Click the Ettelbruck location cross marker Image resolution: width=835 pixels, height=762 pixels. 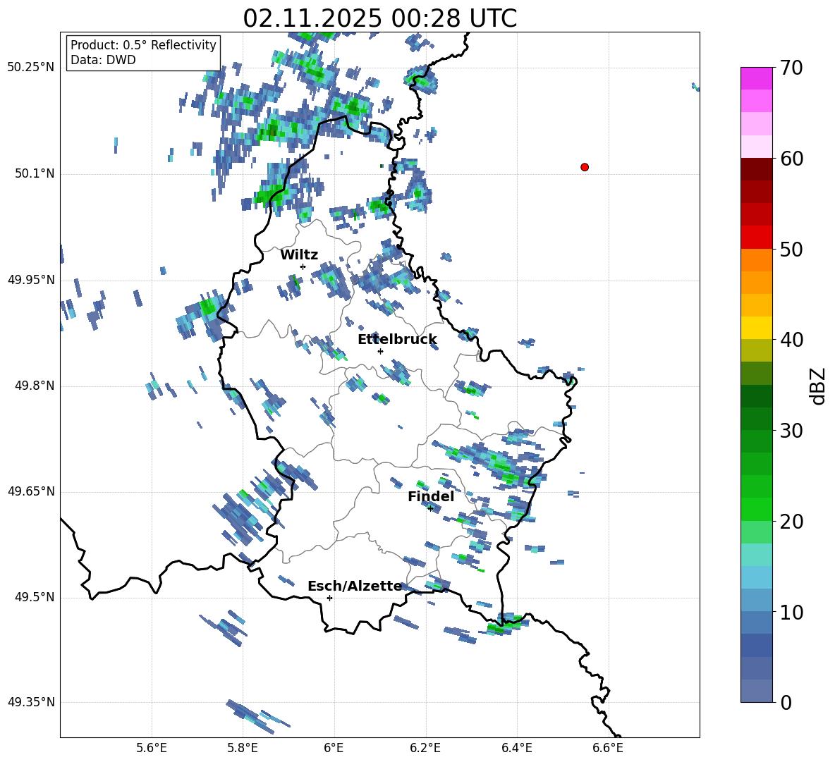[x=380, y=351]
